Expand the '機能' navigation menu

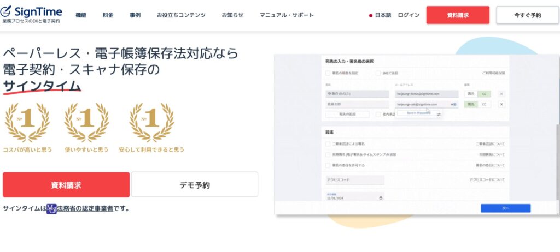pyautogui.click(x=81, y=15)
